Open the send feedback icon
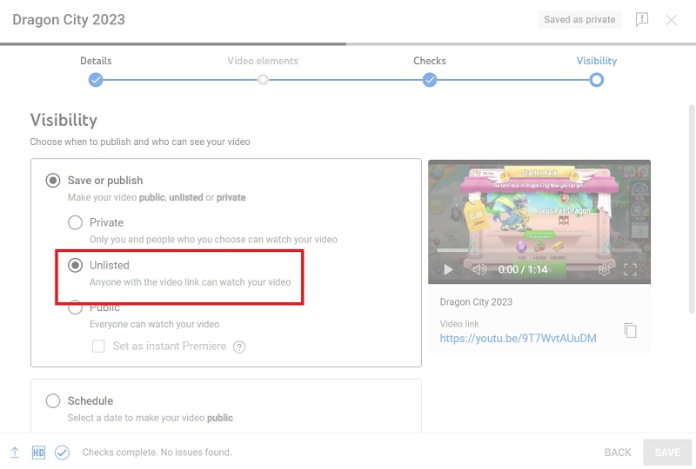The height and width of the screenshot is (469, 696). click(642, 19)
